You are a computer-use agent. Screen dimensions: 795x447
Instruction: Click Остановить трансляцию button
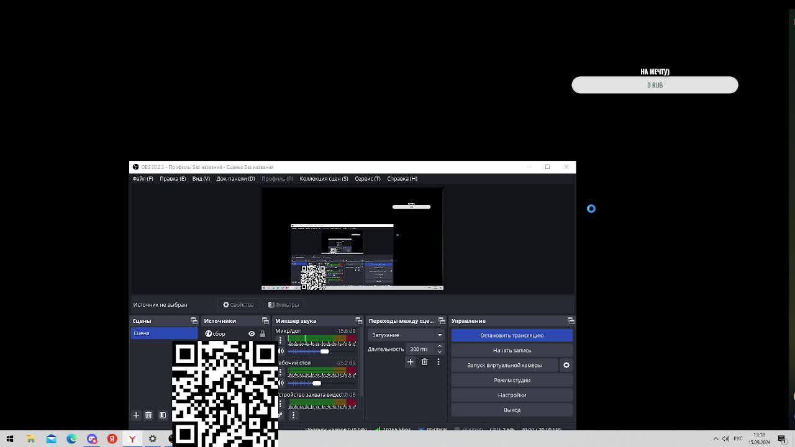(512, 335)
